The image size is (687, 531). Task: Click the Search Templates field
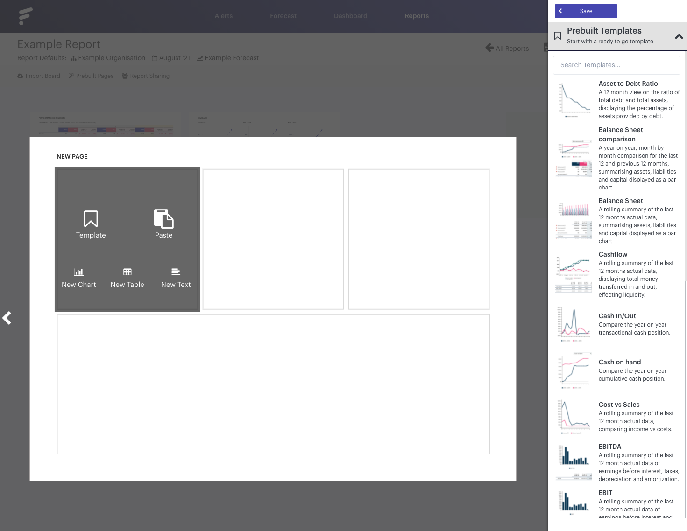(x=616, y=65)
